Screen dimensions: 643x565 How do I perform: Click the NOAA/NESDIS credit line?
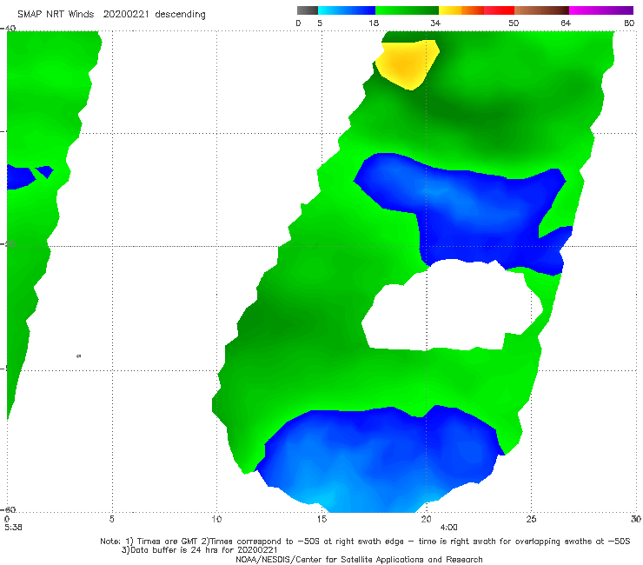point(359,560)
